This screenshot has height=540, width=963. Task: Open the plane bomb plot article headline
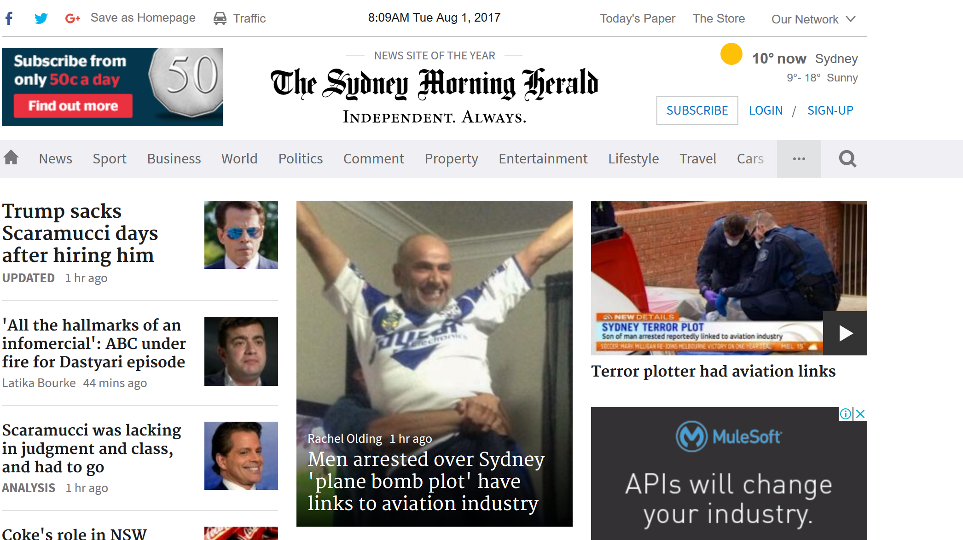click(426, 481)
